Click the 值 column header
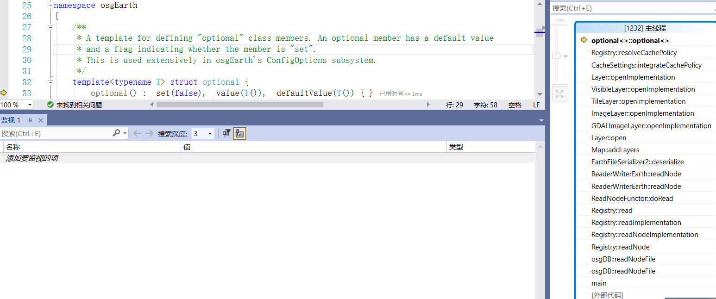The image size is (716, 299). (187, 147)
